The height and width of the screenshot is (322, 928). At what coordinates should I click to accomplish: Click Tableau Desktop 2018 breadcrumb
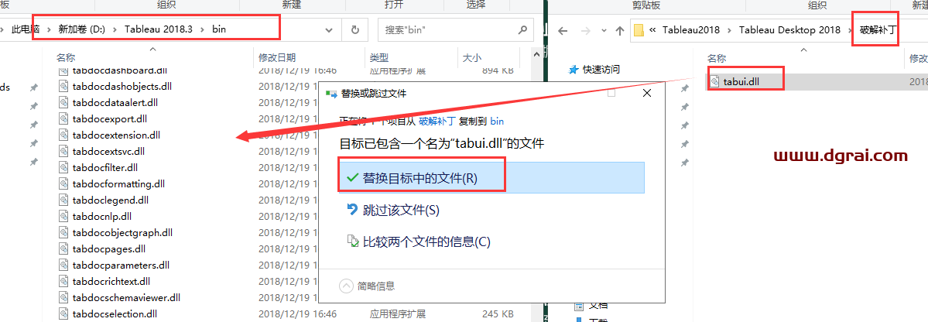coord(789,30)
